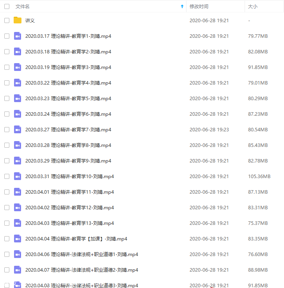Image resolution: width=284 pixels, height=288 pixels.
Task: Click video icon for 教育学【加课】 file
Action: [18, 239]
